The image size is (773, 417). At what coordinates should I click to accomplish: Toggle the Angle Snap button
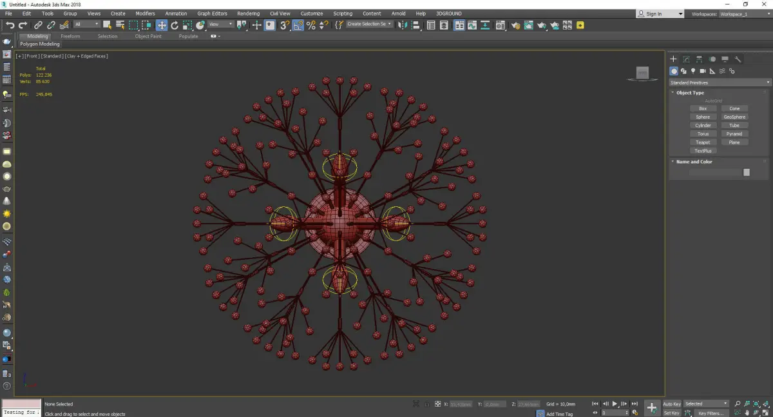point(298,25)
